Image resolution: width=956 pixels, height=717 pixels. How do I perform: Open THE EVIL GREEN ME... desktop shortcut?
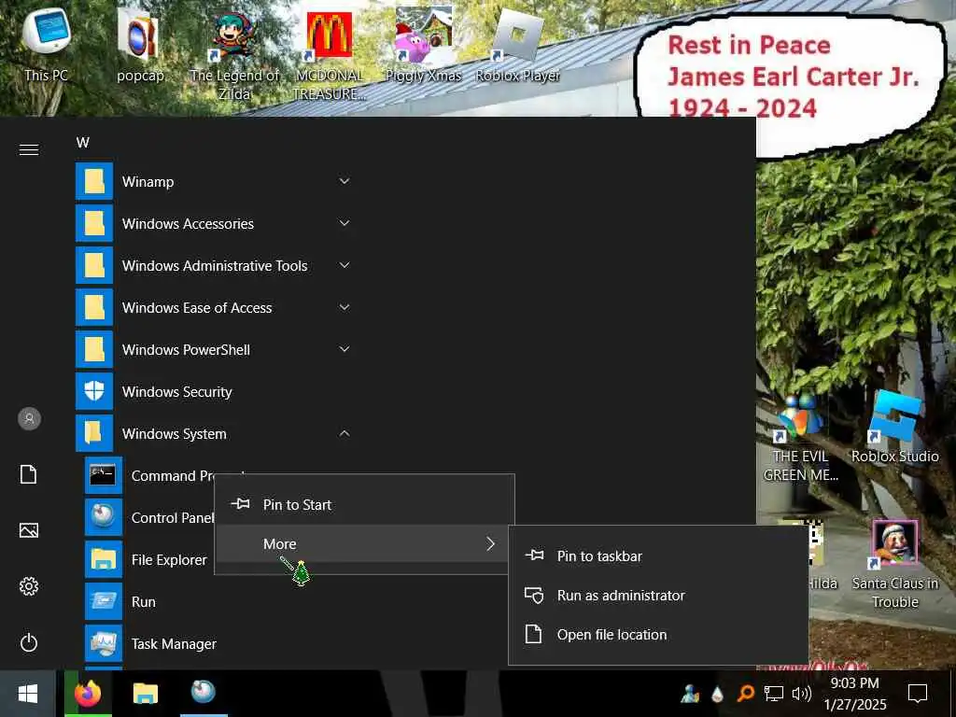tap(800, 439)
